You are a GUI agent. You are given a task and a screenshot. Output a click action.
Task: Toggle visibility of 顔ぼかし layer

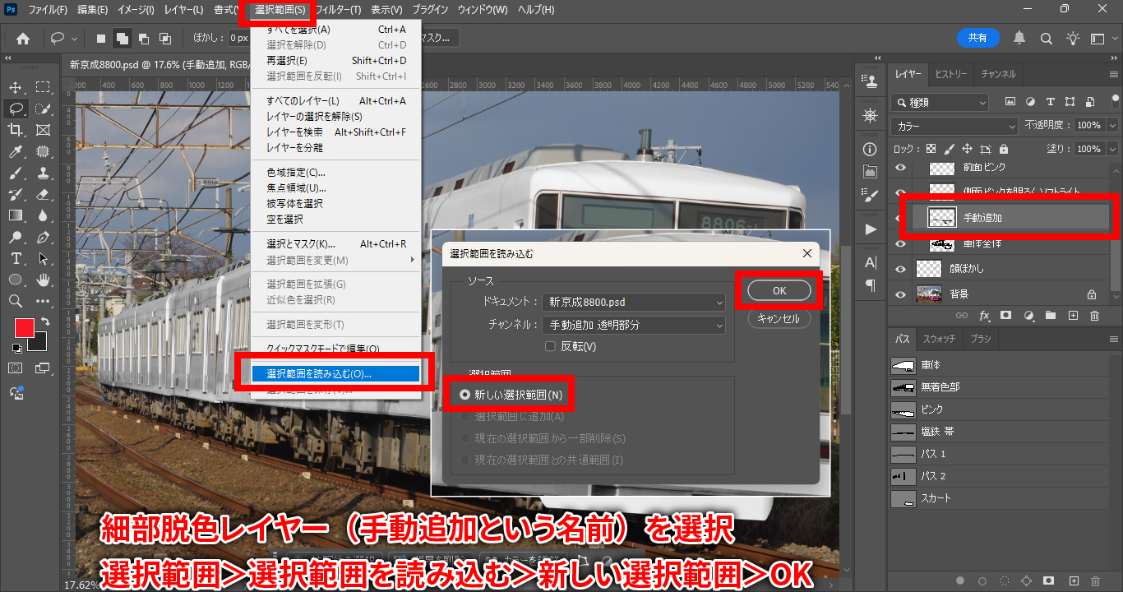(901, 269)
